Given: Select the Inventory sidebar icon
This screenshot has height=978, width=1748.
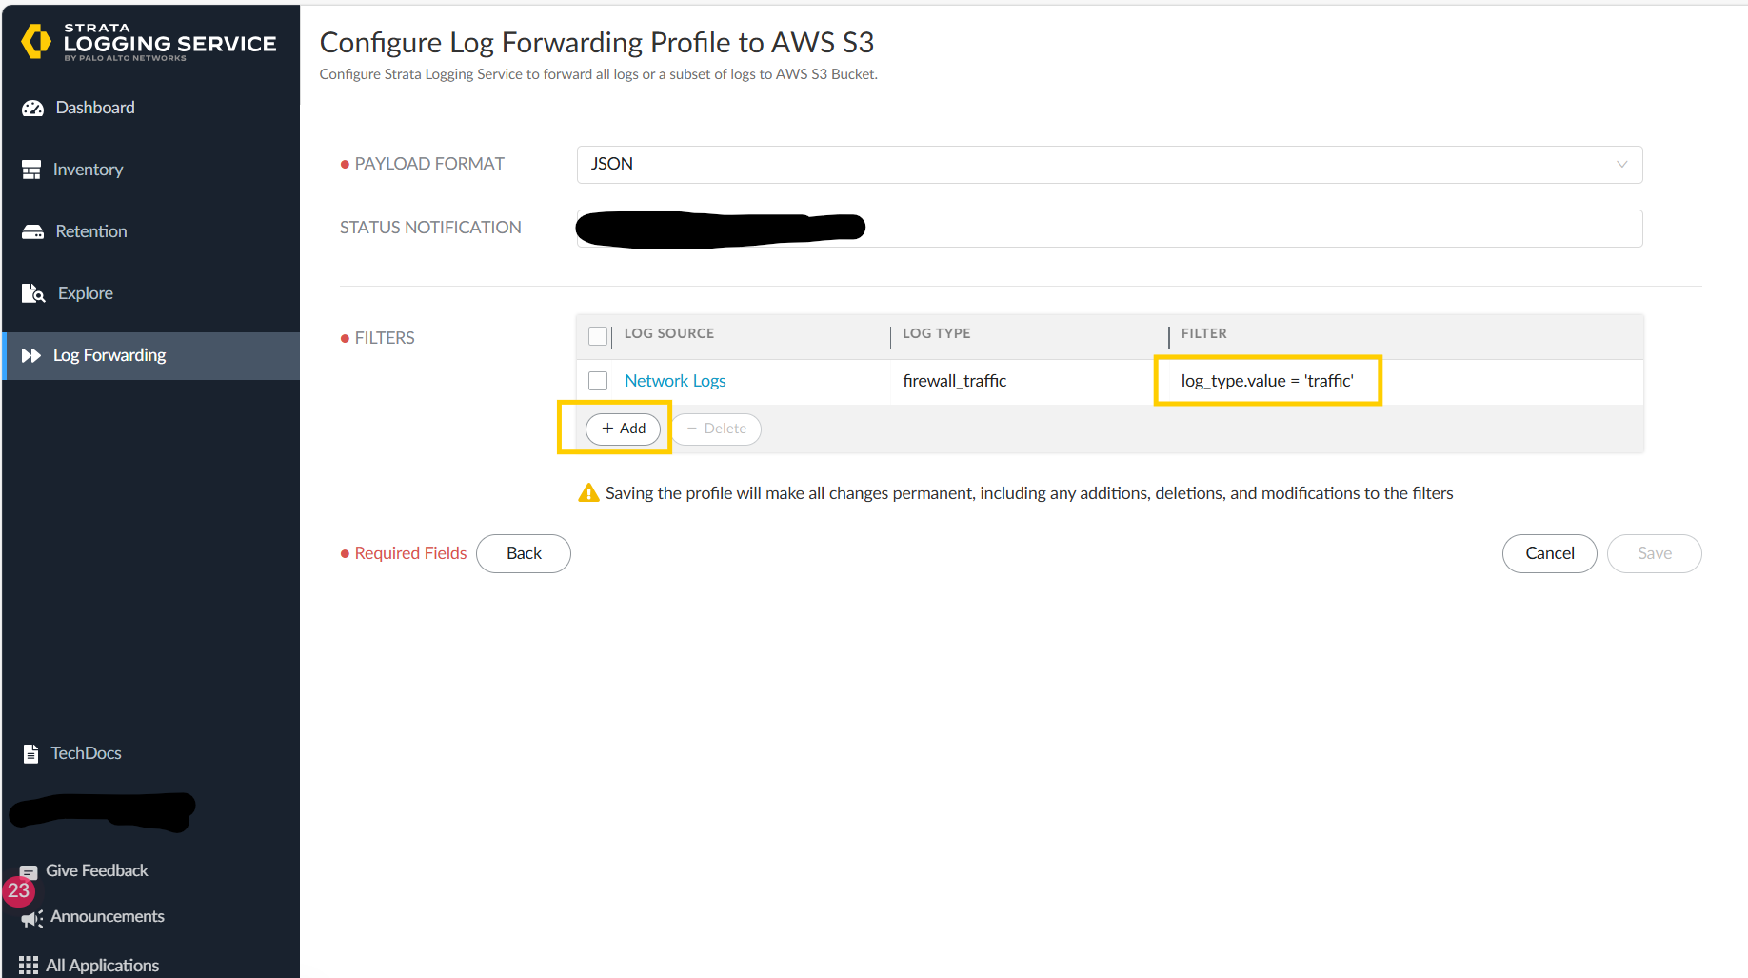Looking at the screenshot, I should (x=32, y=169).
